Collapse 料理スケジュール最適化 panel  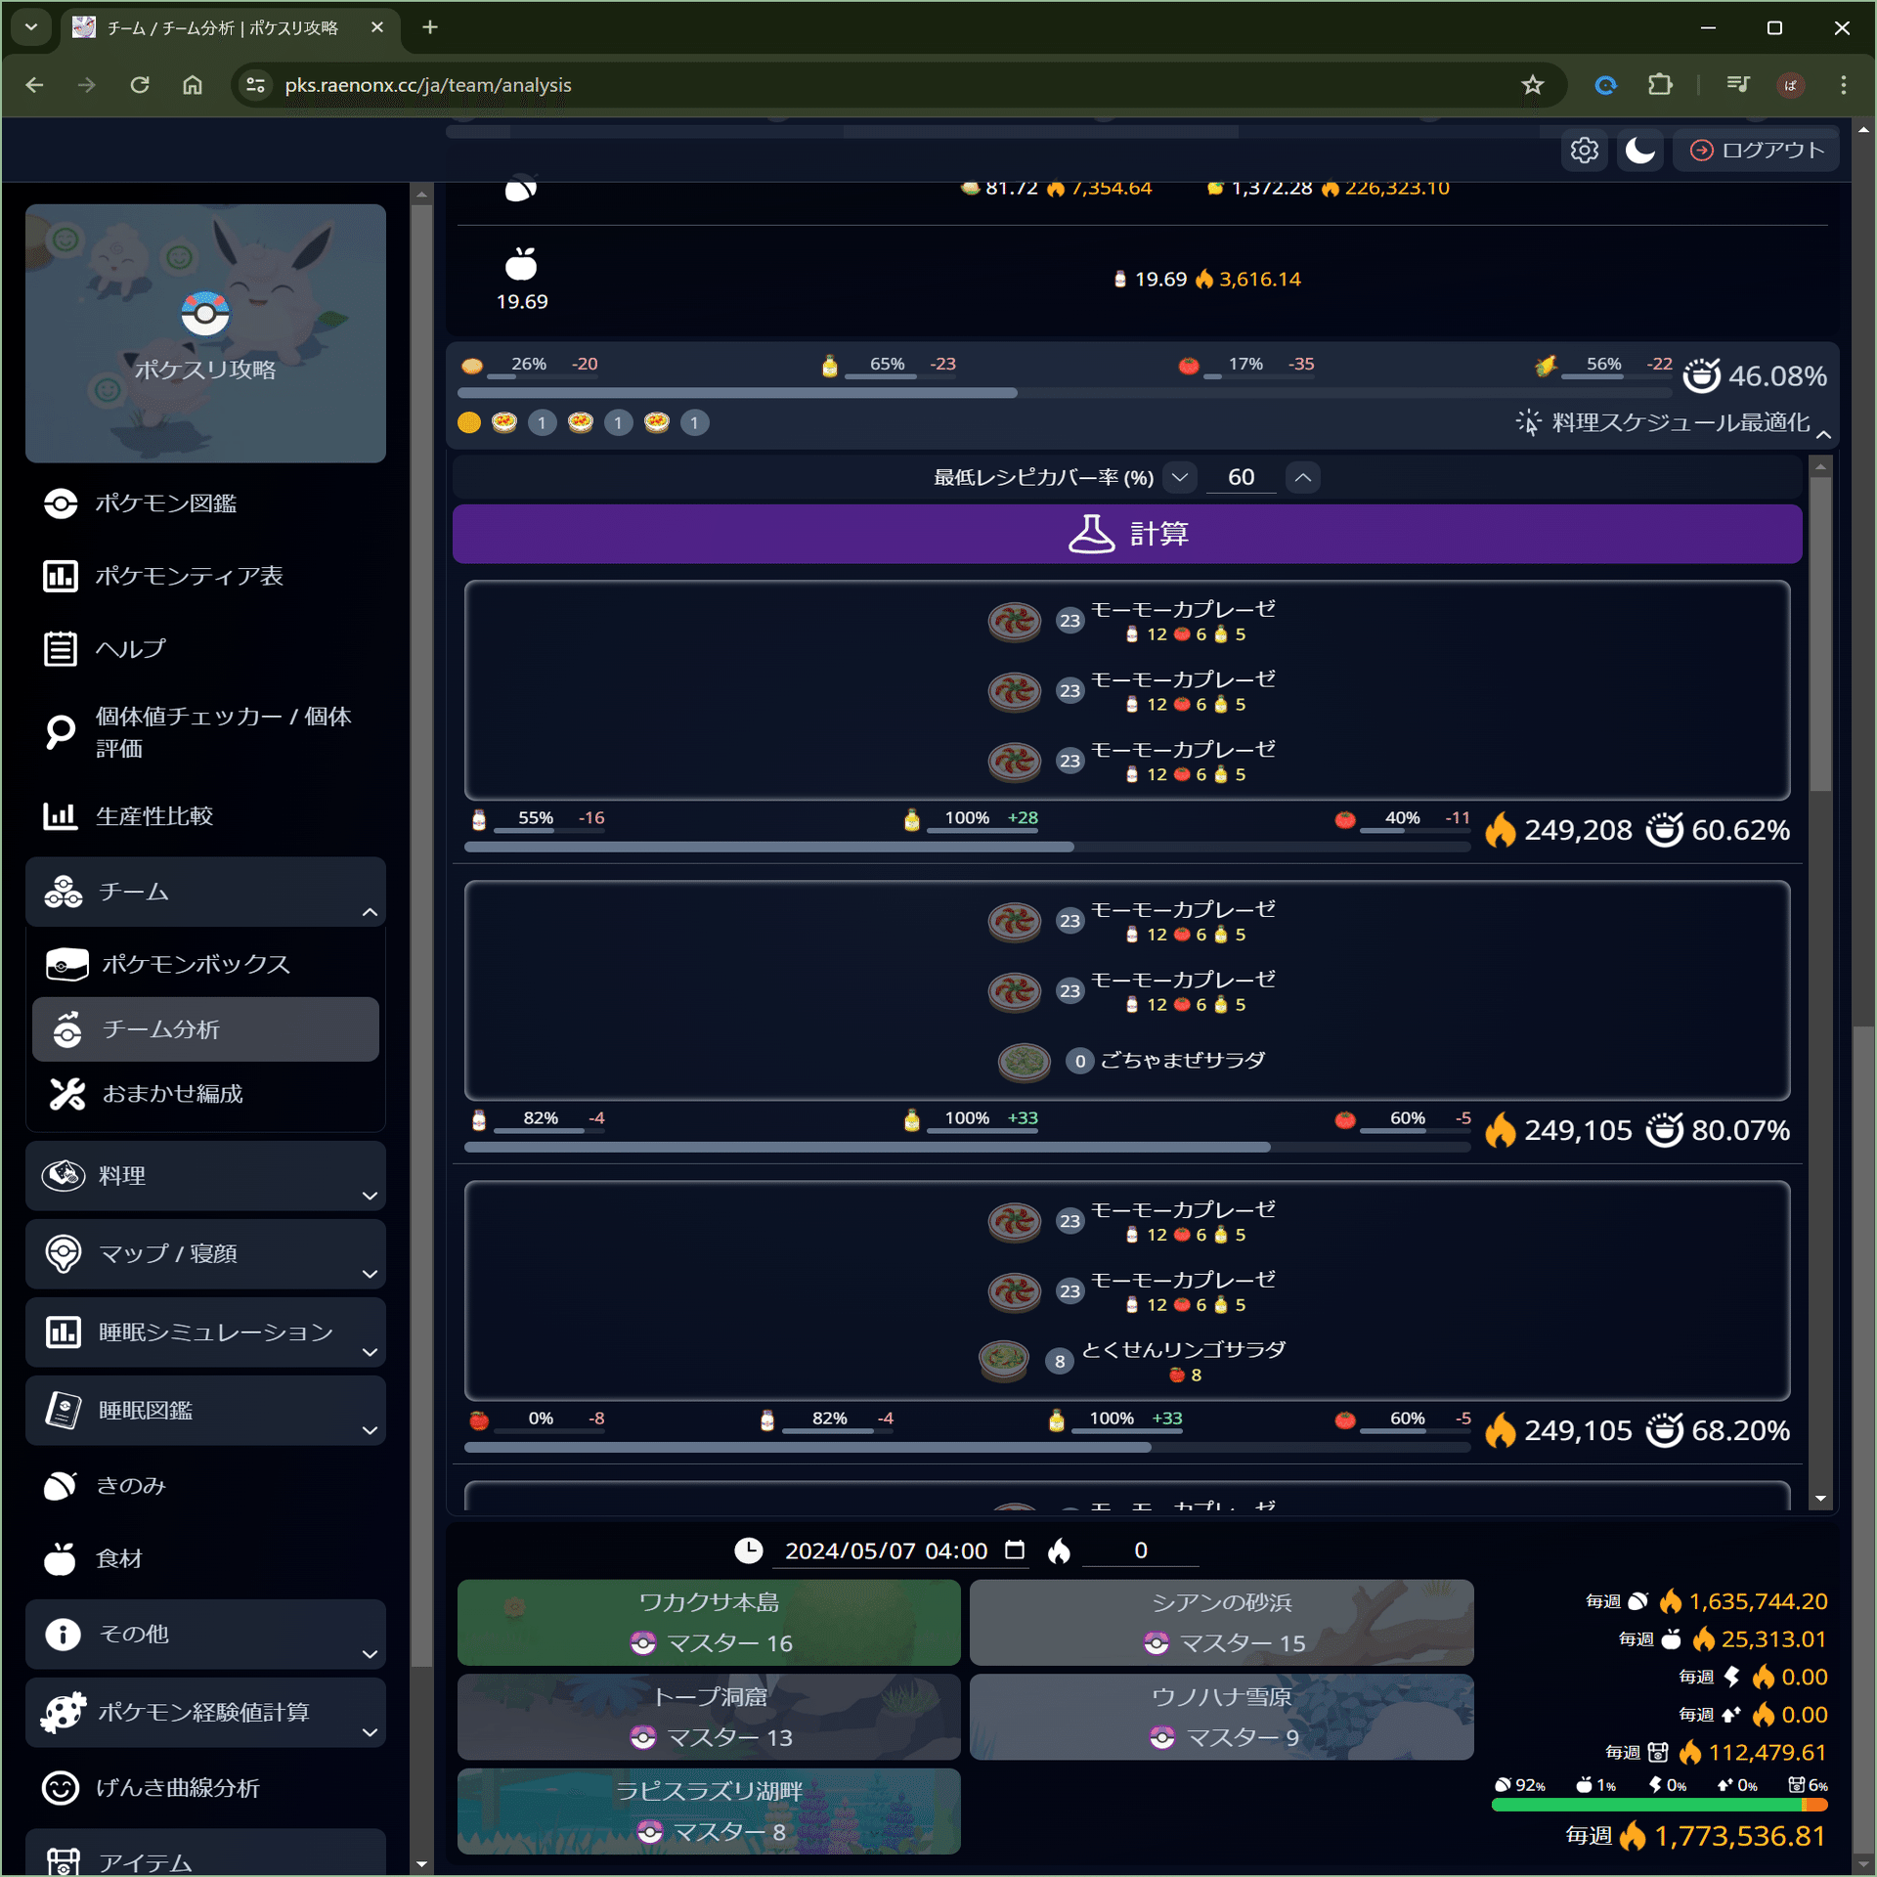(1824, 435)
